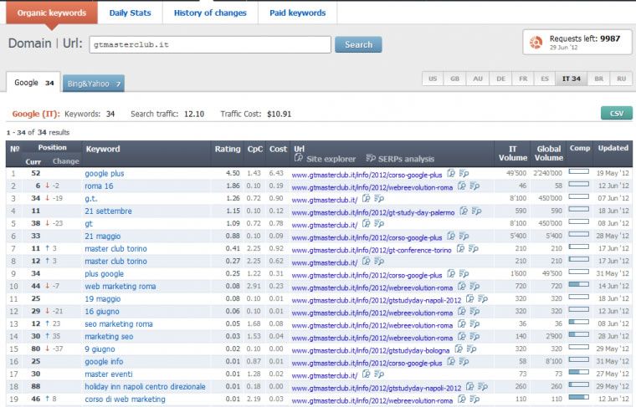
Task: Switch to Daily Stats tab
Action: pos(130,13)
